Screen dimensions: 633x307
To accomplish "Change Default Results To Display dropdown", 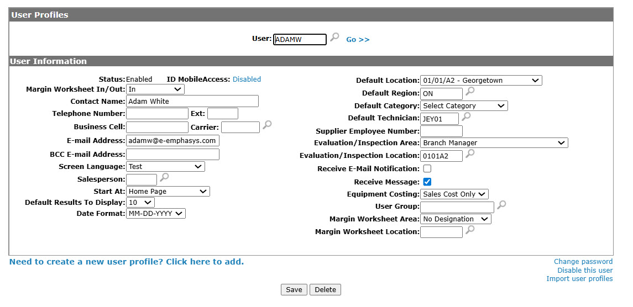I will pos(140,203).
